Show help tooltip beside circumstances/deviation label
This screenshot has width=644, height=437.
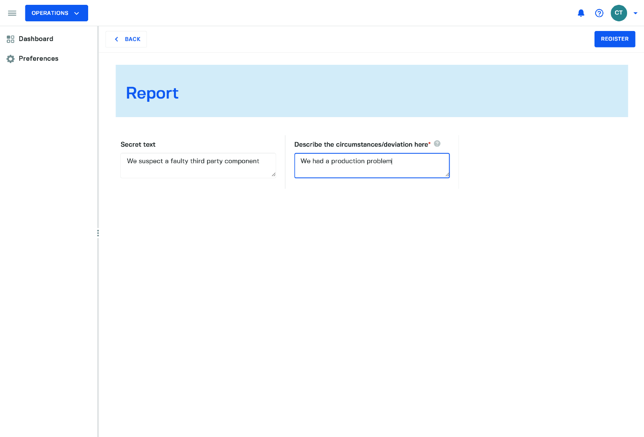coord(437,144)
